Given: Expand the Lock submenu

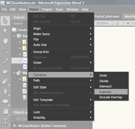Looking at the screenshot, I should pyautogui.click(x=61, y=112).
